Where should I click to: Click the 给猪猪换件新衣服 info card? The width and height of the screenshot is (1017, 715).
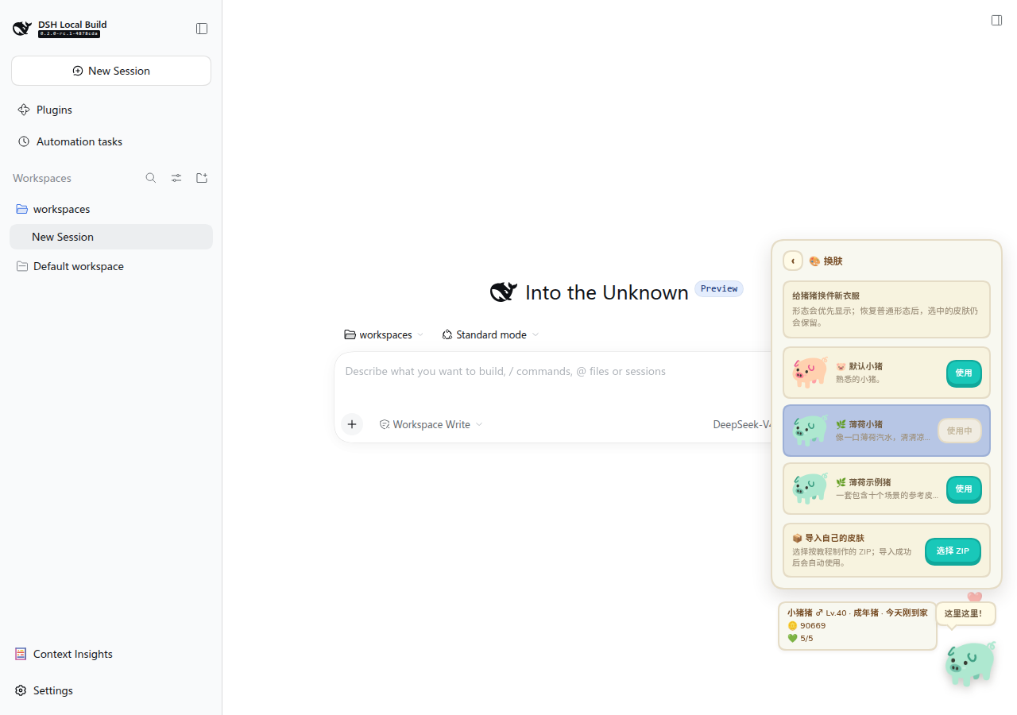point(887,309)
